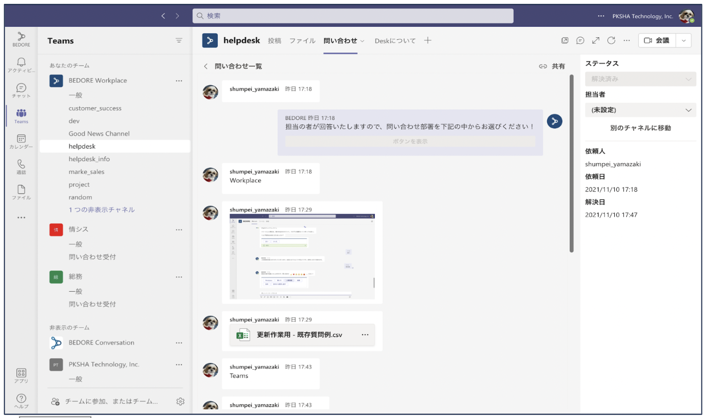Open the Calls phone icon

pyautogui.click(x=21, y=167)
